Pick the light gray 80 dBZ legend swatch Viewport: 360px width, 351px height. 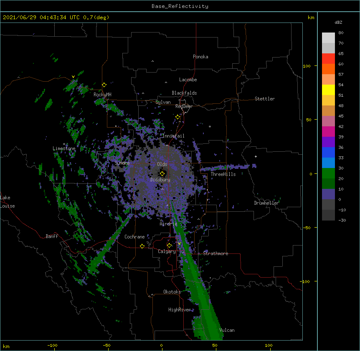[x=328, y=38]
